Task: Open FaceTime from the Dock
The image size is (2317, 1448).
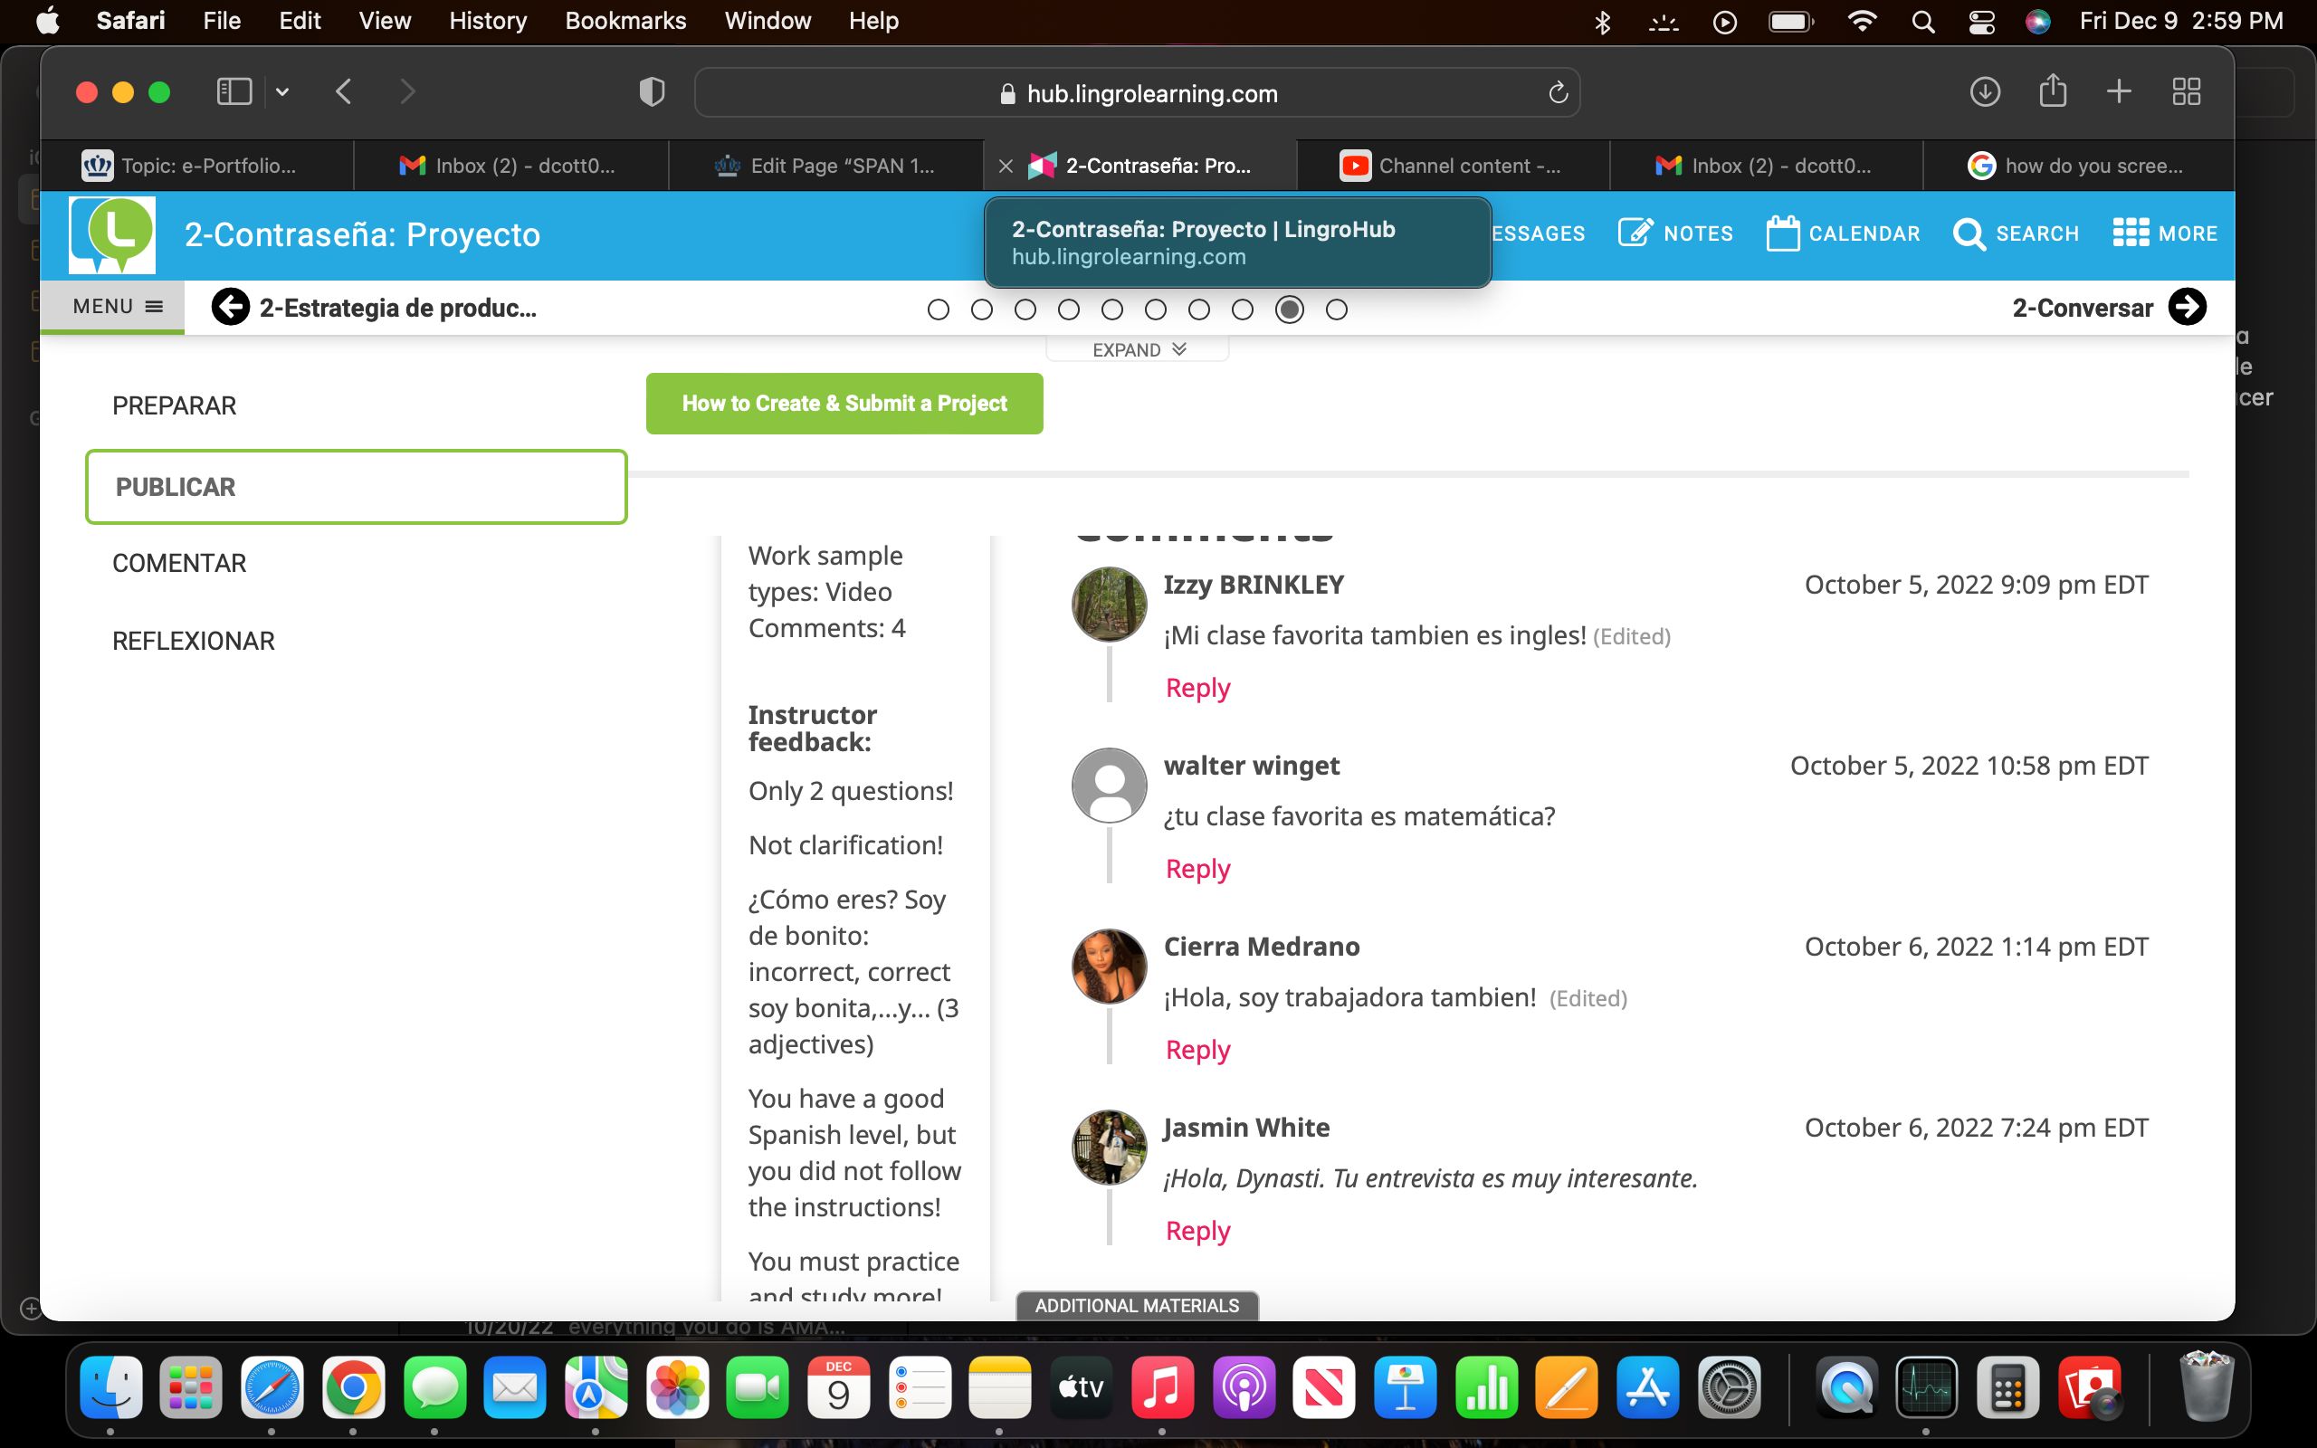Action: point(758,1386)
